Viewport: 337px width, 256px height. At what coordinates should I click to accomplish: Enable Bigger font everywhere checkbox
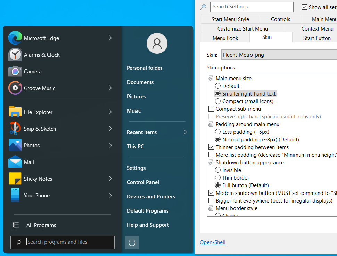click(211, 200)
